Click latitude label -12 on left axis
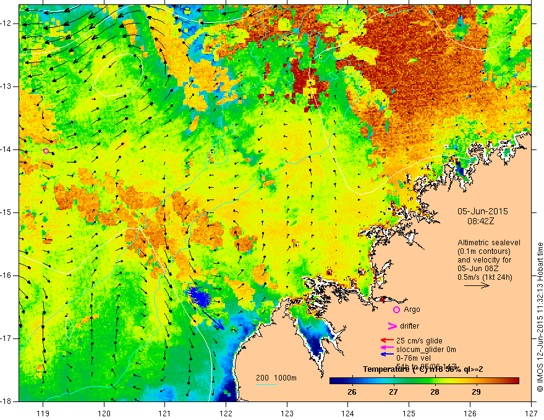The width and height of the screenshot is (544, 420). (x=7, y=23)
